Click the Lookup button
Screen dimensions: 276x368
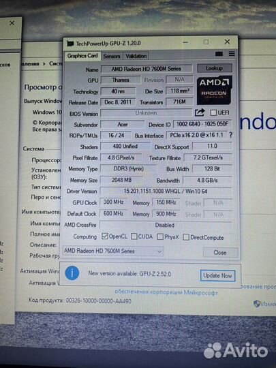(215, 68)
